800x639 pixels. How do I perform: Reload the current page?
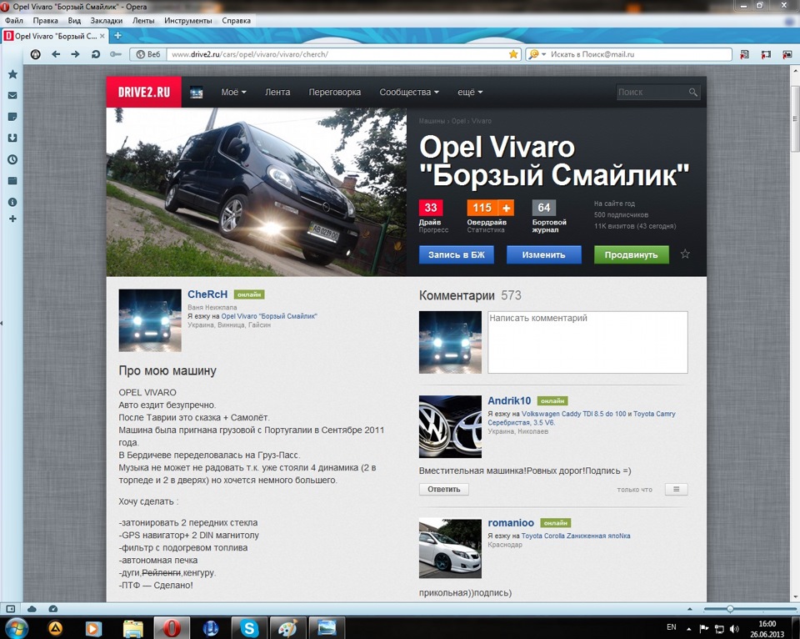click(x=95, y=54)
